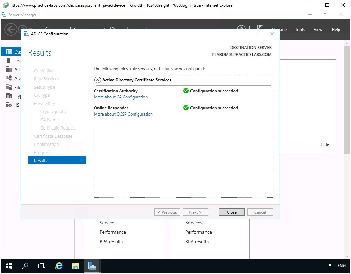This screenshot has height=274, width=351.
Task: Click the scrollbar down arrow in Server Manager
Action: (x=347, y=256)
